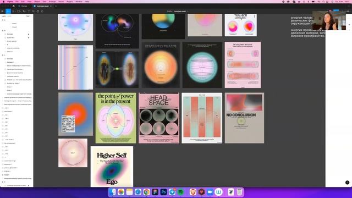Image resolution: width=352 pixels, height=198 pixels.
Task: Launch Safari from the dock
Action: click(x=138, y=192)
